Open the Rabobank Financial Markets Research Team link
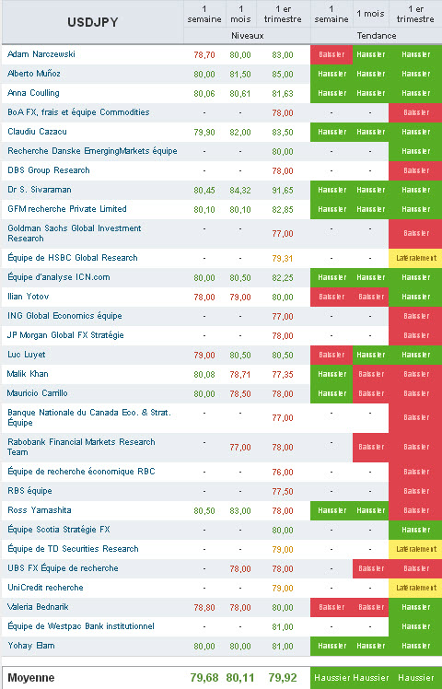The width and height of the screenshot is (442, 689). coord(81,447)
